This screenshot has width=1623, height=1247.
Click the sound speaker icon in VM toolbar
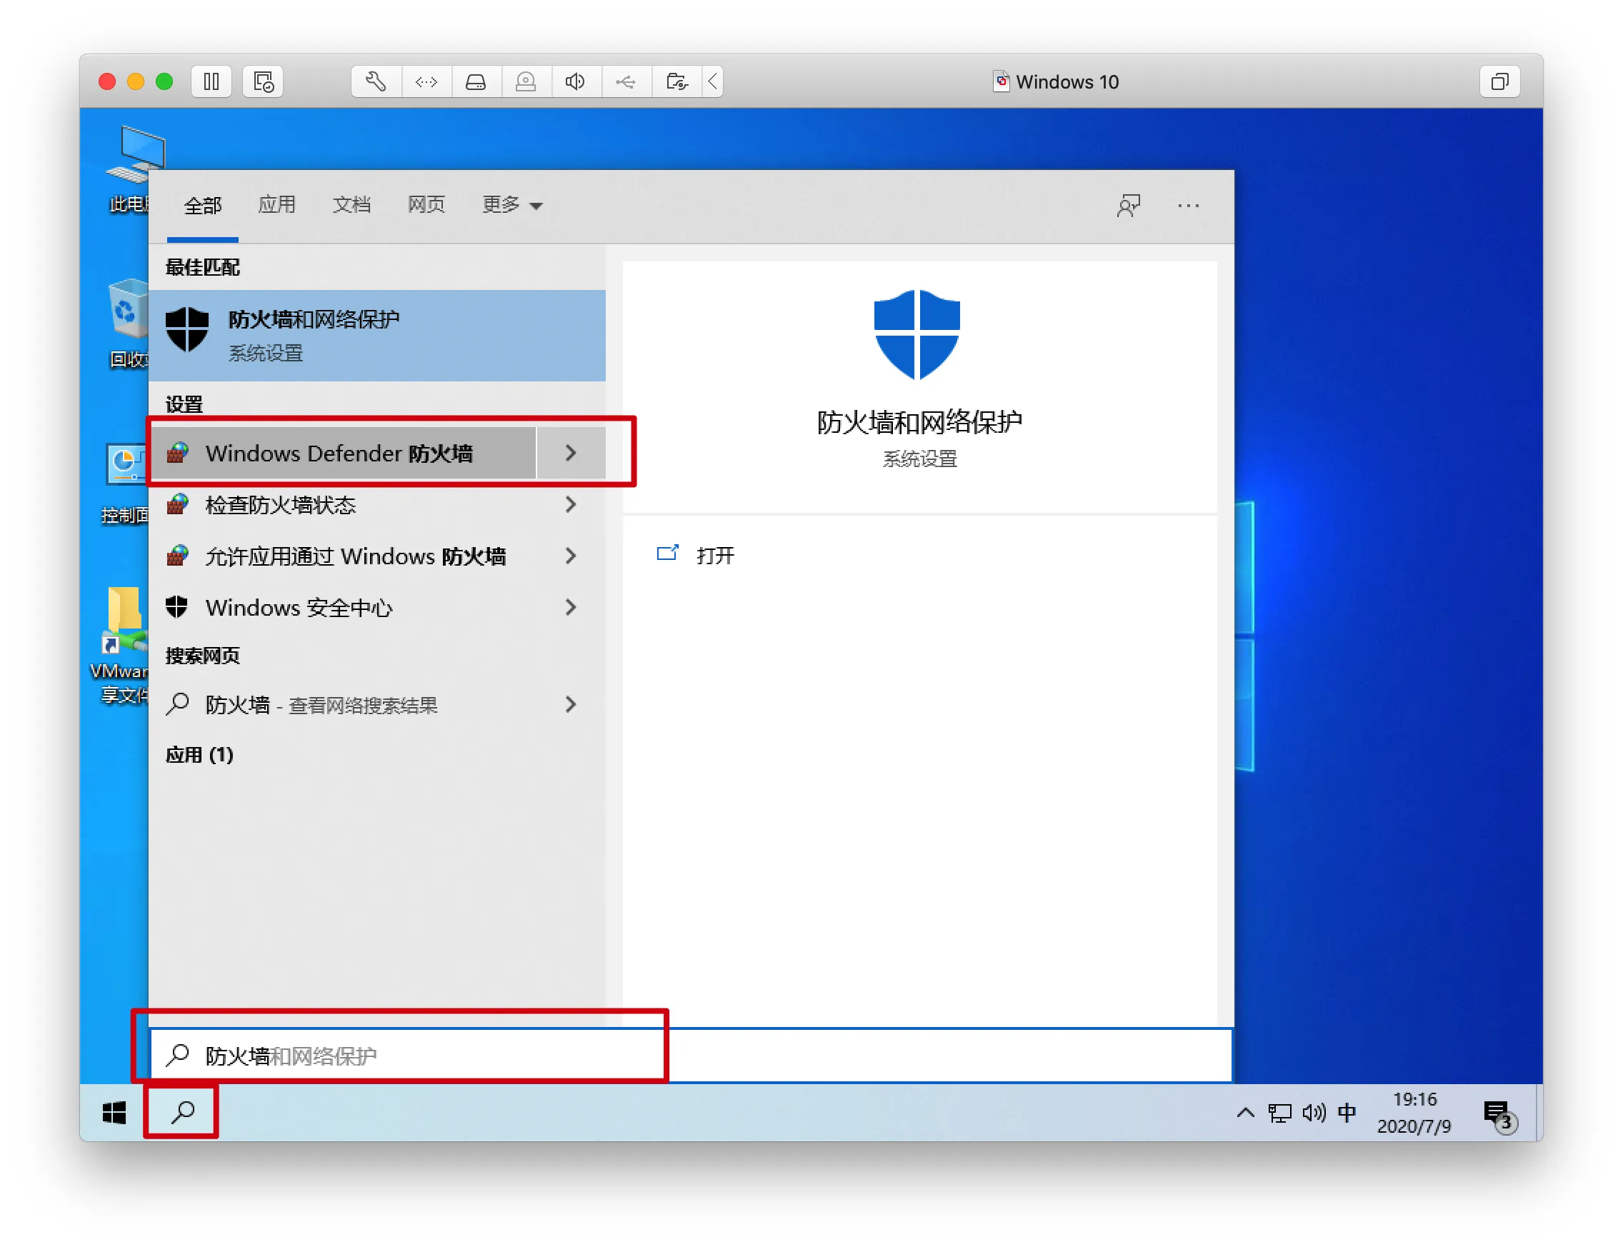click(575, 81)
